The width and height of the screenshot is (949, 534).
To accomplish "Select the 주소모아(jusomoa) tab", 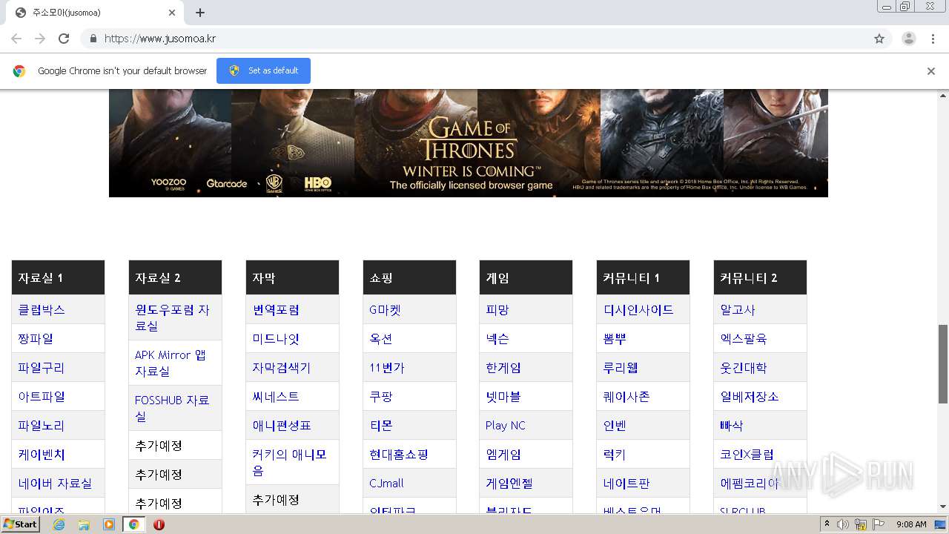I will (x=96, y=13).
